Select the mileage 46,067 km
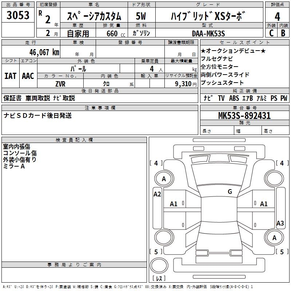Image resolution: width=291 pixels, height=291 pixels. coord(44,52)
